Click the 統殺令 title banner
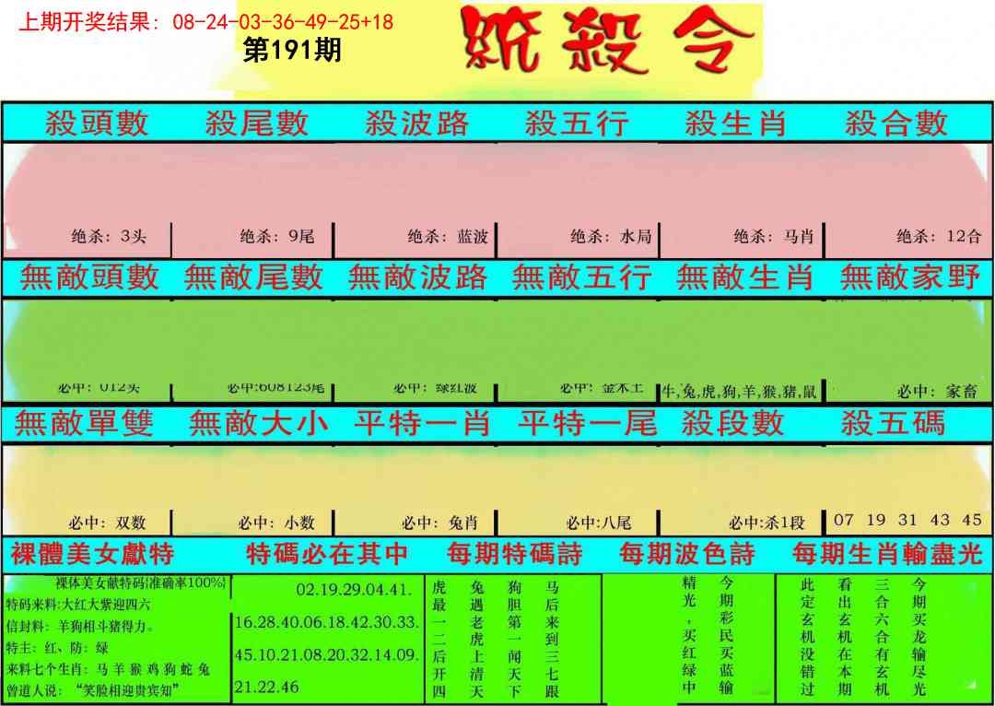 609,40
